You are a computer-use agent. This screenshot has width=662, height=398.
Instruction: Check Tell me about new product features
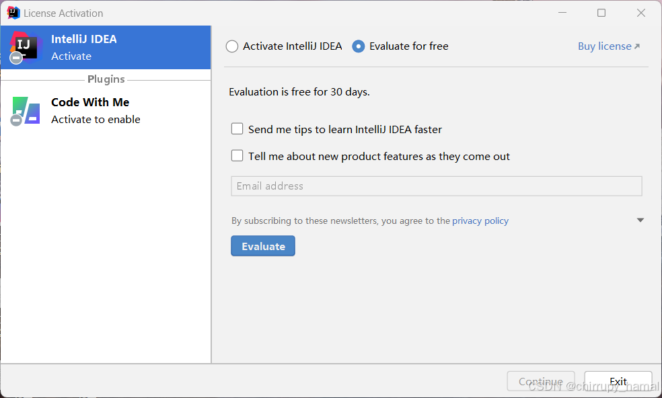[x=237, y=156]
